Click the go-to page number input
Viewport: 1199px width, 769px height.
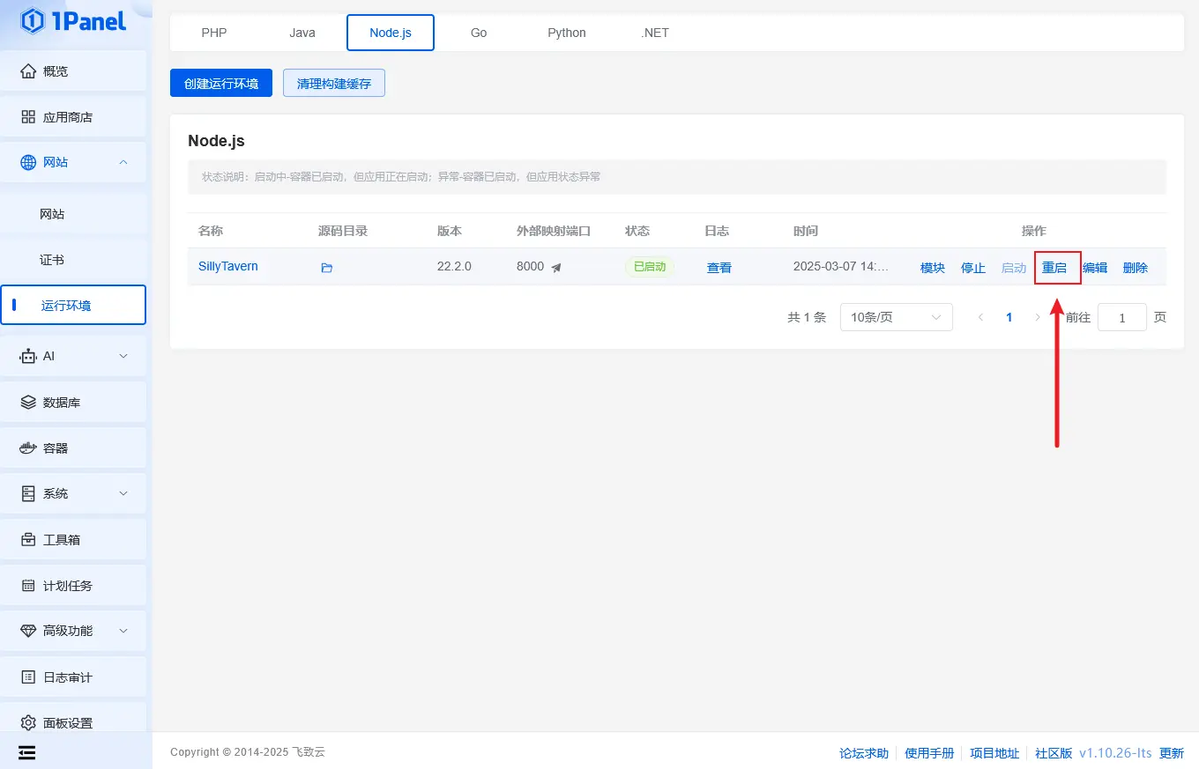click(1121, 317)
